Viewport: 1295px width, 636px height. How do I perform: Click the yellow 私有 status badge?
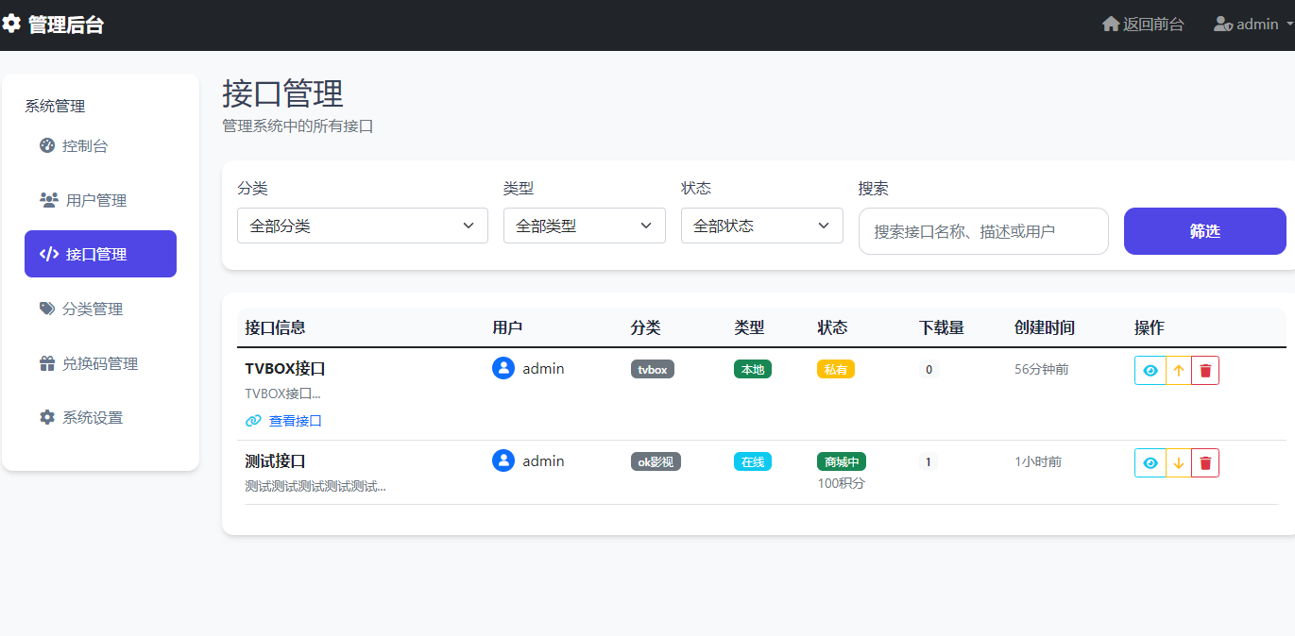tap(835, 369)
